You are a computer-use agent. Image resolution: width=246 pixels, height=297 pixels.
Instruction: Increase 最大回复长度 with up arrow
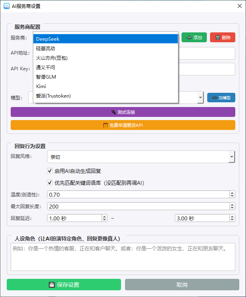point(232,205)
